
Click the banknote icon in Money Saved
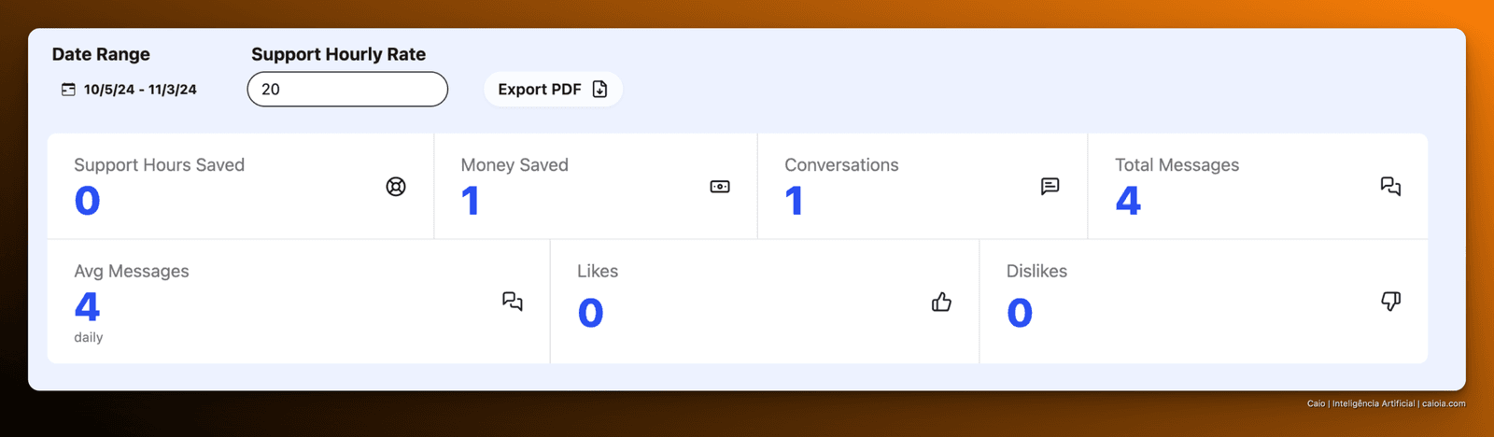point(720,187)
